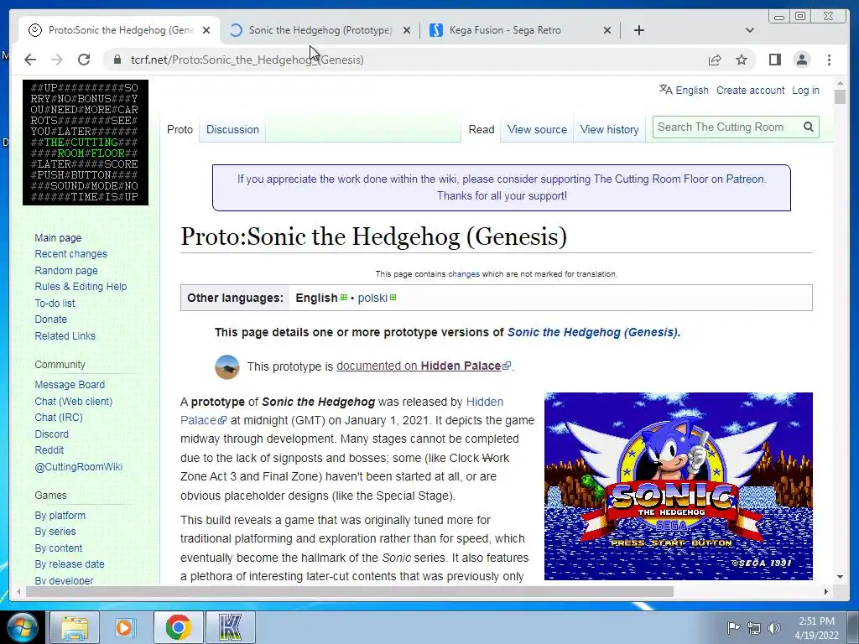Click the horizontal scrollbar right arrow
This screenshot has height=644, width=859.
point(826,591)
